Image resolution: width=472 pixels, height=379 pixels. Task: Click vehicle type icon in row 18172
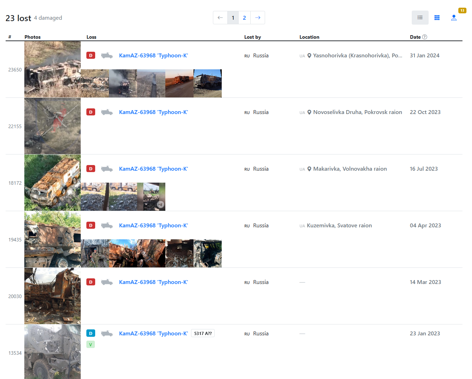(107, 169)
